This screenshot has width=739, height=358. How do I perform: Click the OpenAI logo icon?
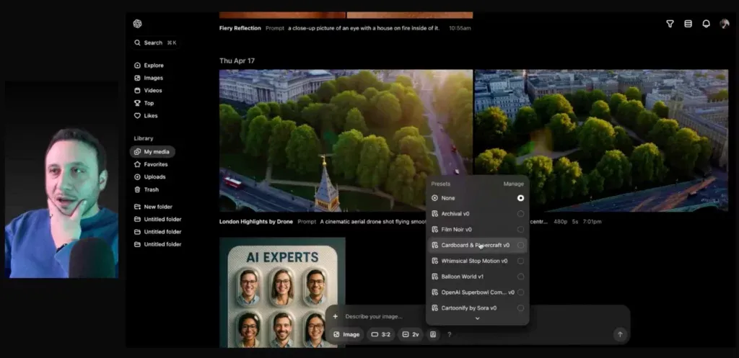137,24
